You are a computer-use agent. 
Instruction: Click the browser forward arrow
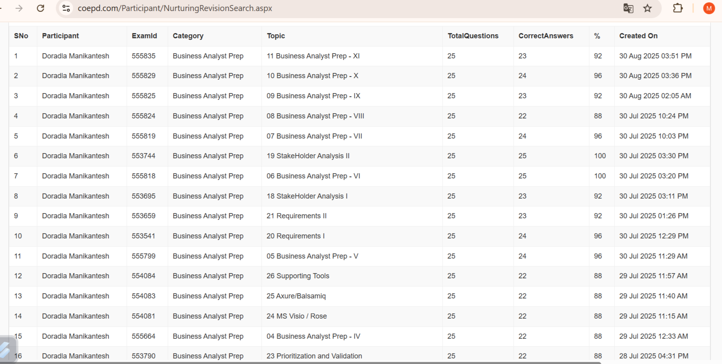(x=19, y=8)
